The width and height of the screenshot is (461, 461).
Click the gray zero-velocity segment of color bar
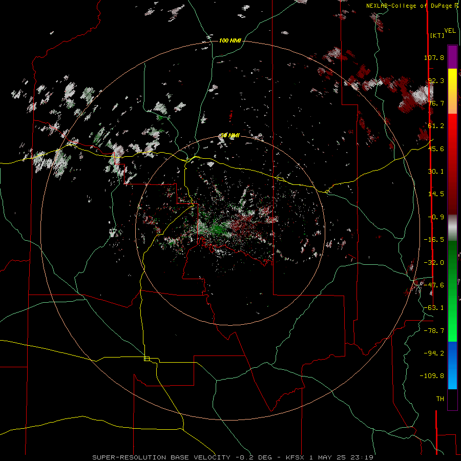(452, 228)
